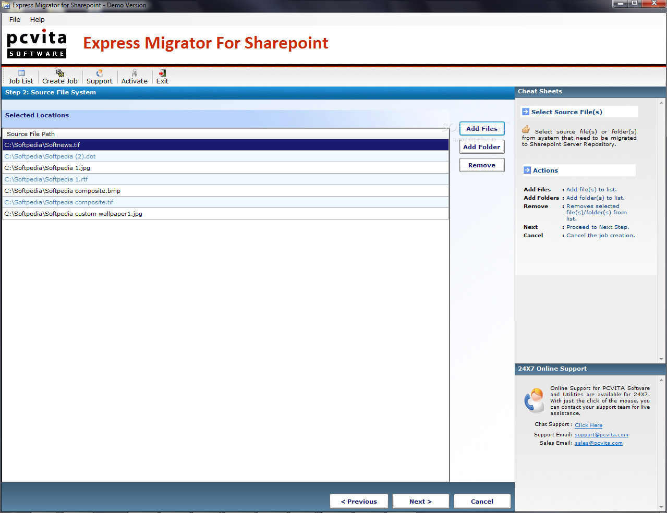Click 'Removes selected file(s)/folder(s) from list.' text

[597, 213]
